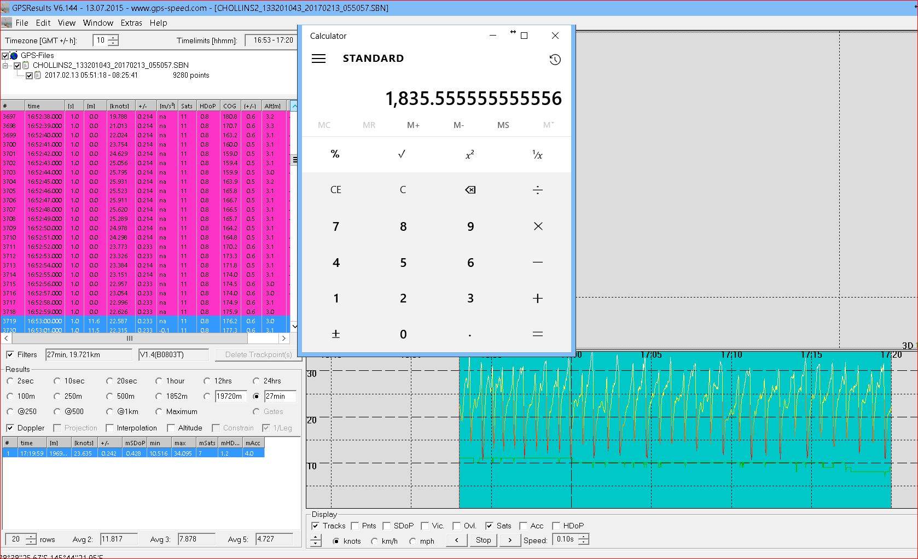Open the Calculator hamburger navigation menu
The width and height of the screenshot is (918, 559).
318,59
